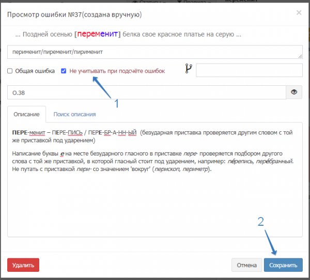Click the "Отмена" button

tap(246, 265)
